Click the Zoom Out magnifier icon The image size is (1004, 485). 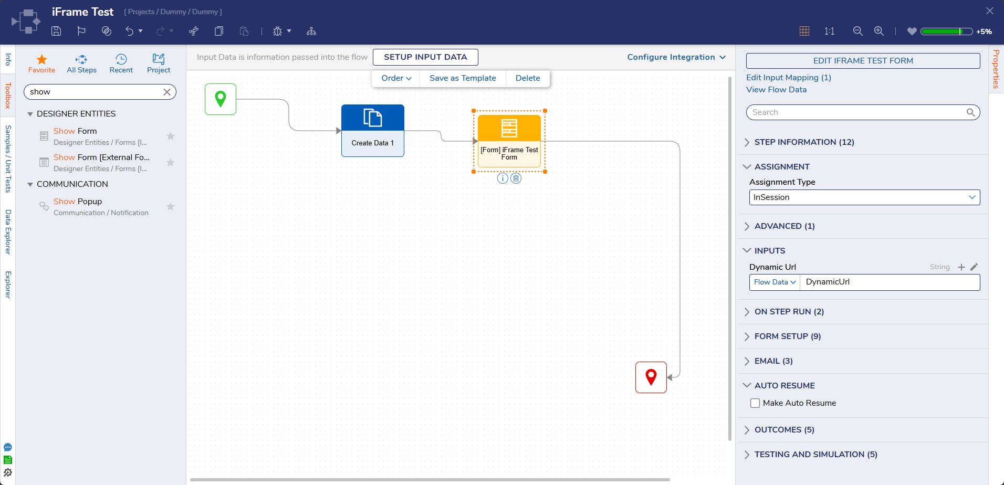(x=857, y=31)
